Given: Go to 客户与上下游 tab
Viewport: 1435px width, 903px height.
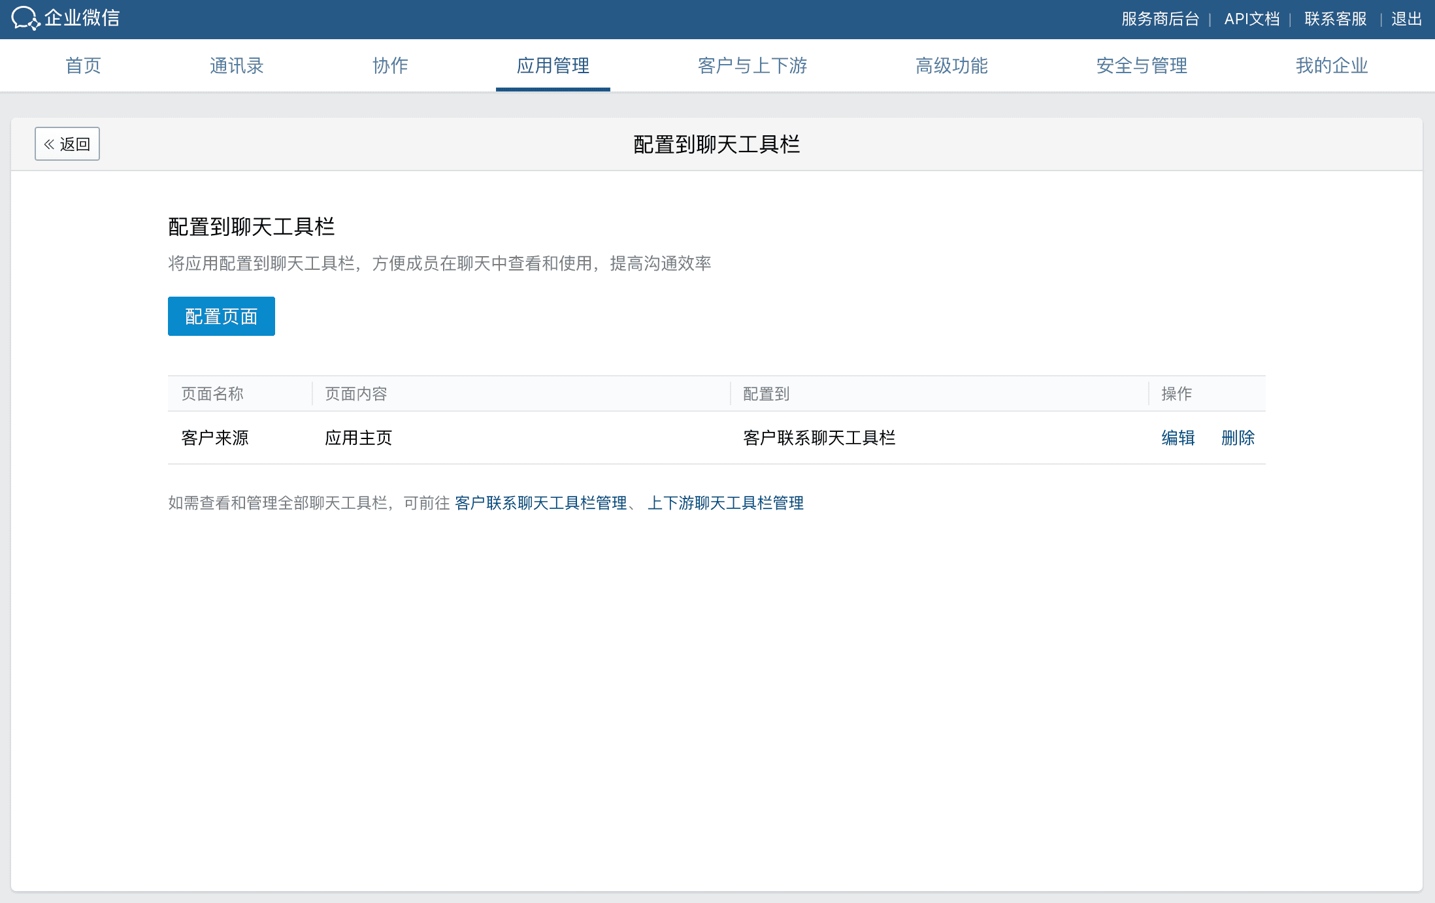Looking at the screenshot, I should [x=752, y=65].
